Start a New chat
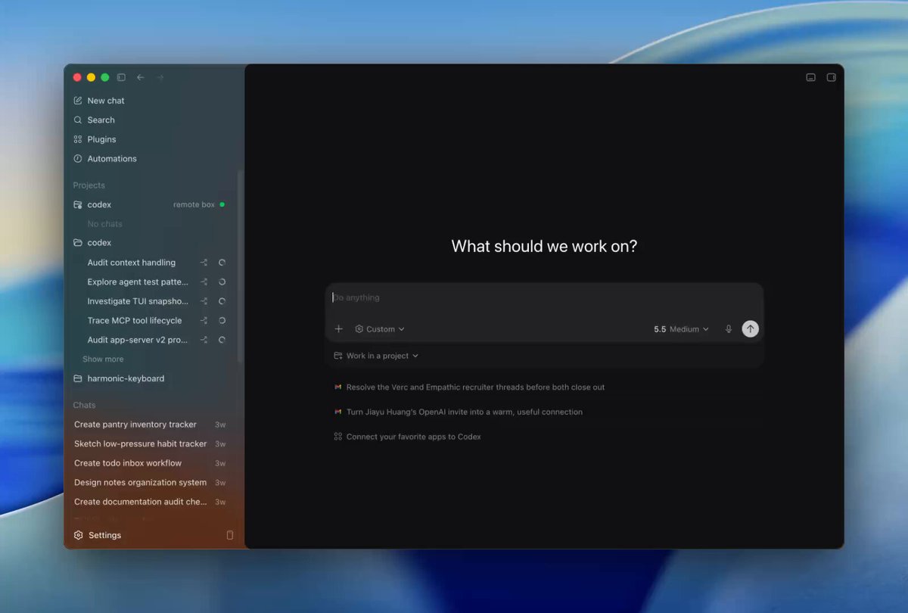Image resolution: width=908 pixels, height=613 pixels. pos(106,101)
